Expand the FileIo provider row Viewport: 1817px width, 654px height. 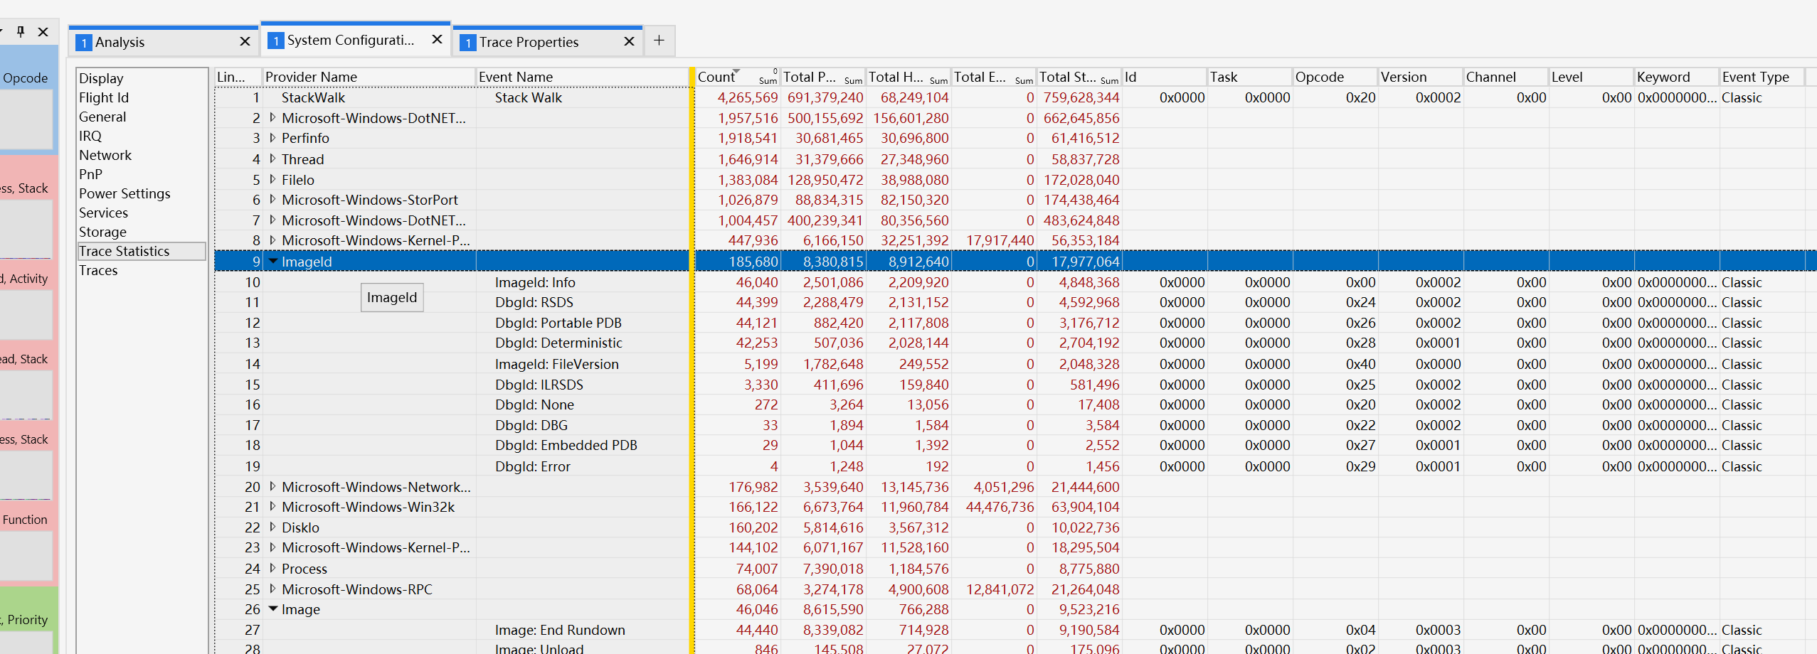pos(272,179)
